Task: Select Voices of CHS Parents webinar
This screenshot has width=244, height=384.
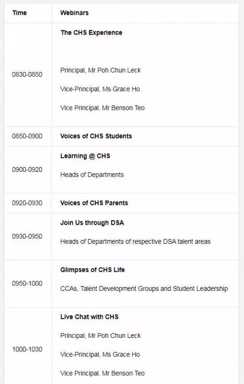Action: (x=94, y=203)
